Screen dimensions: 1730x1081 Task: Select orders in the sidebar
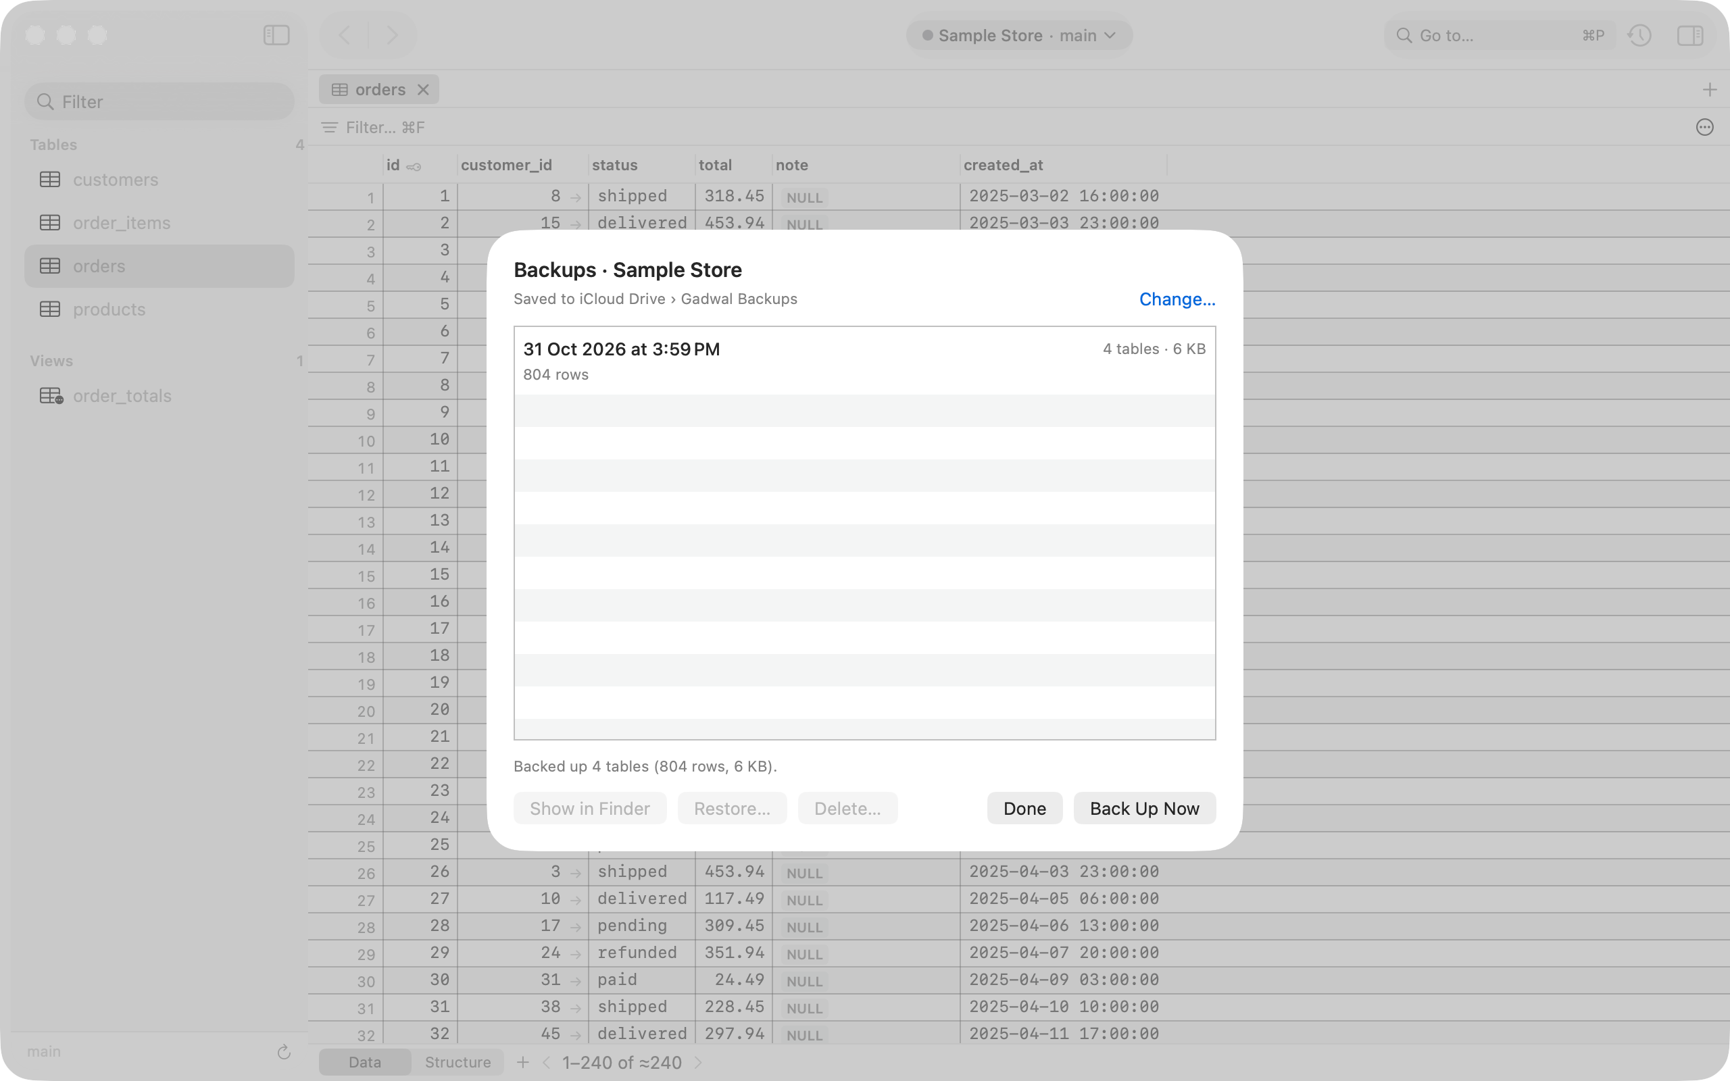(159, 266)
